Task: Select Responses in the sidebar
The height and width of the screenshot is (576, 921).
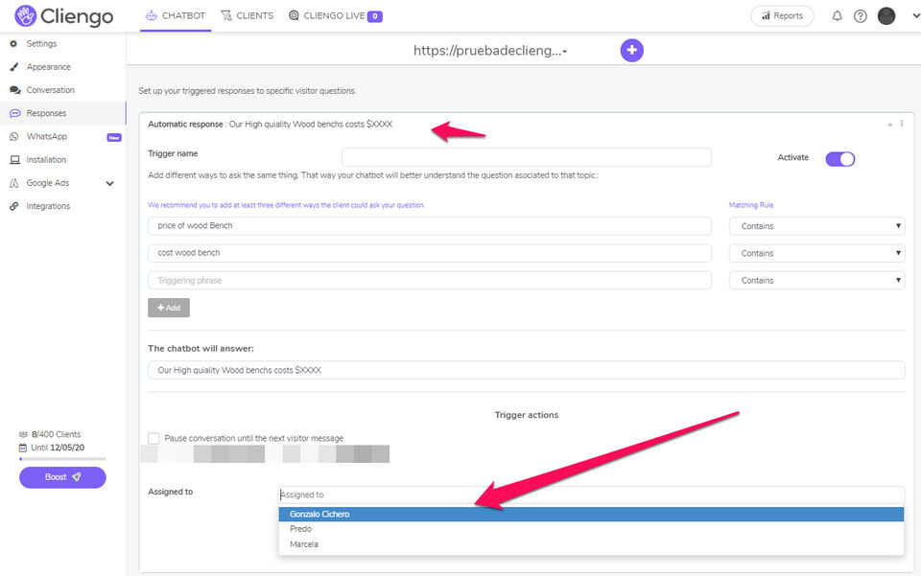Action: (x=63, y=113)
